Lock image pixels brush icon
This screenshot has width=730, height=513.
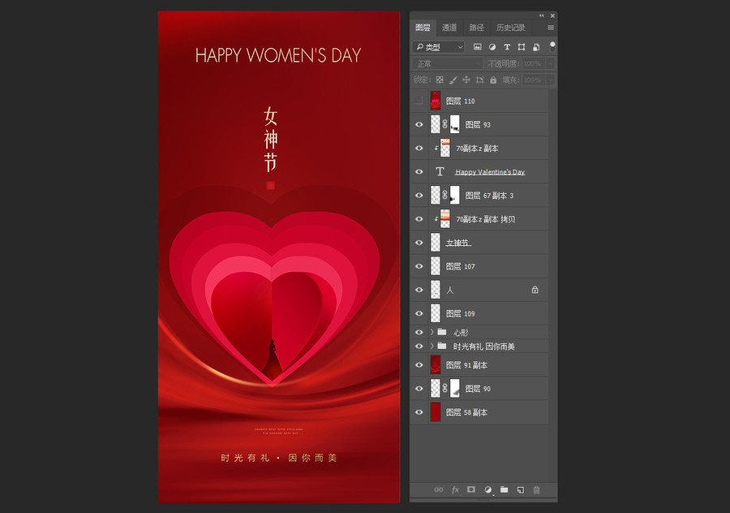coord(453,80)
